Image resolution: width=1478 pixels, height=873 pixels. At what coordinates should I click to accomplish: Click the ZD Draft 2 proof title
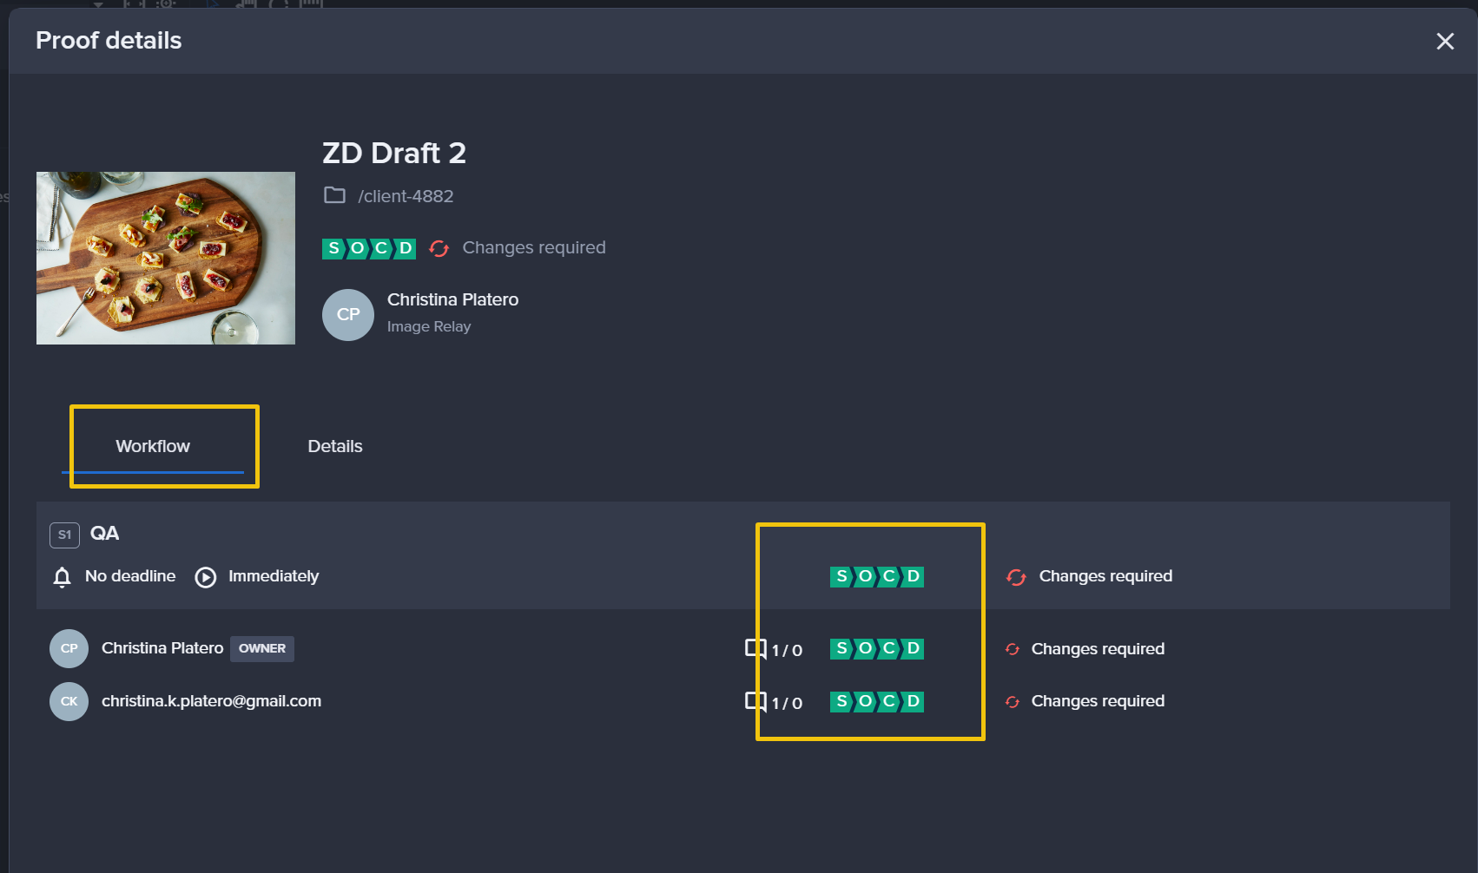tap(394, 153)
